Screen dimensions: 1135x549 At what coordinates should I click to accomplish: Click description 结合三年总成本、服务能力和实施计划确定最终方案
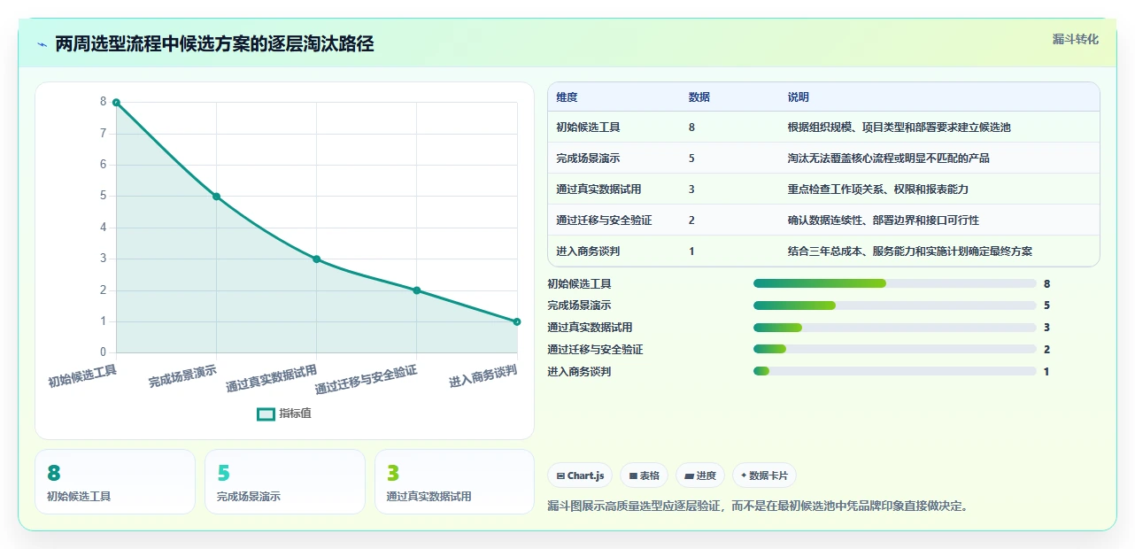point(909,251)
